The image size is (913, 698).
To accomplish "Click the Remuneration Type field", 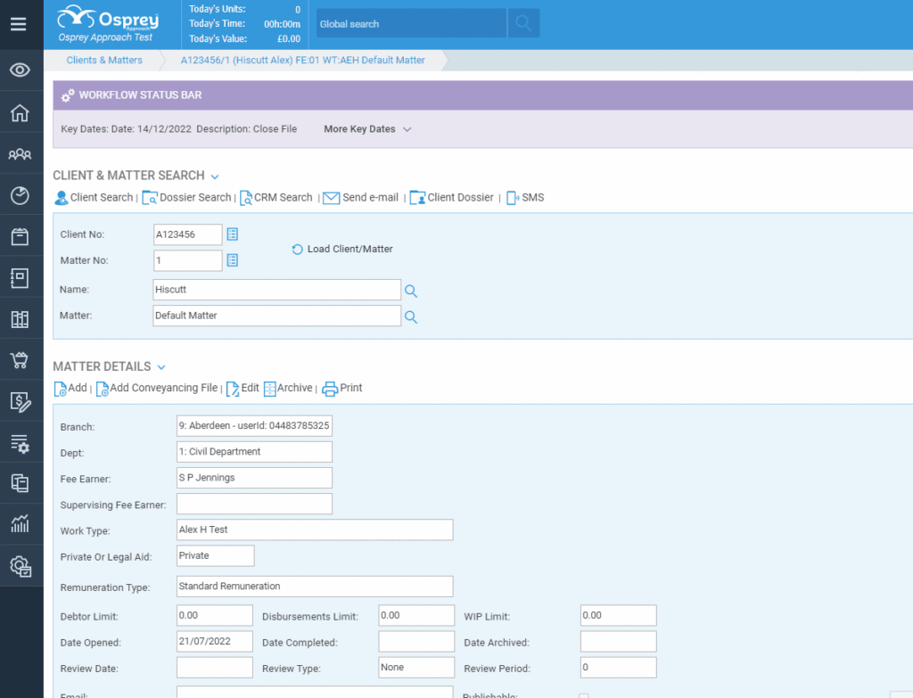I will coord(315,587).
